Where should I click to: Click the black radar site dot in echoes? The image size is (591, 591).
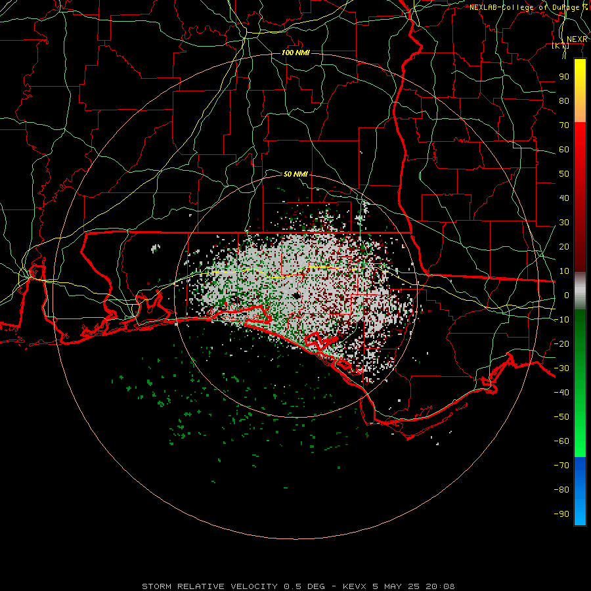click(297, 296)
